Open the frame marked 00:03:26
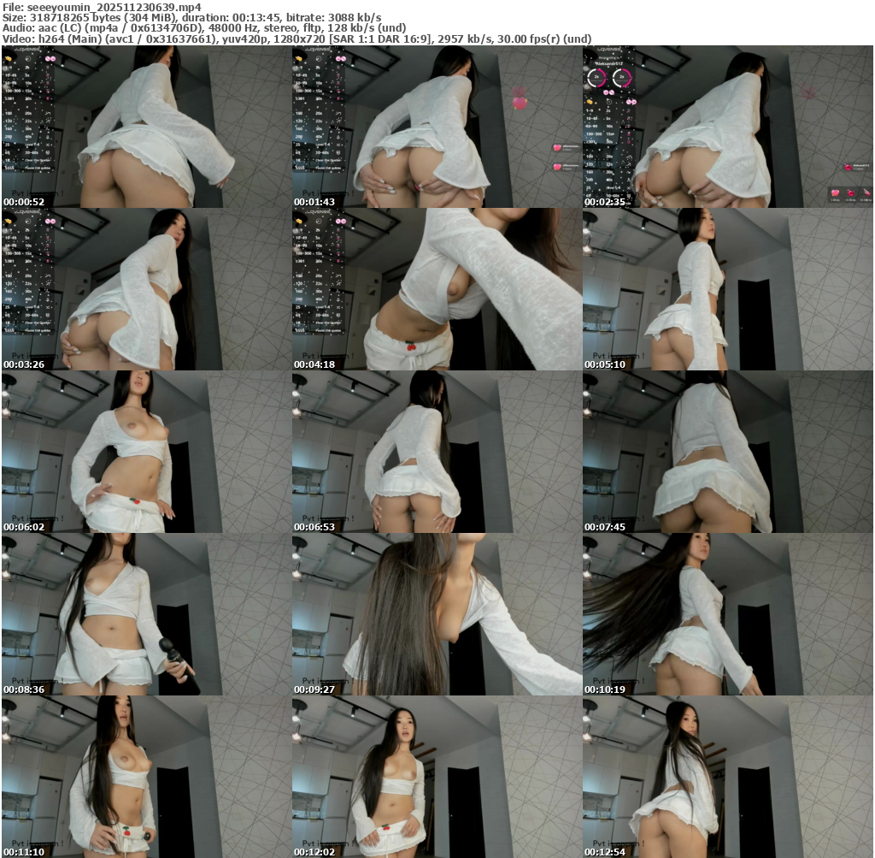This screenshot has width=875, height=858. pyautogui.click(x=146, y=289)
